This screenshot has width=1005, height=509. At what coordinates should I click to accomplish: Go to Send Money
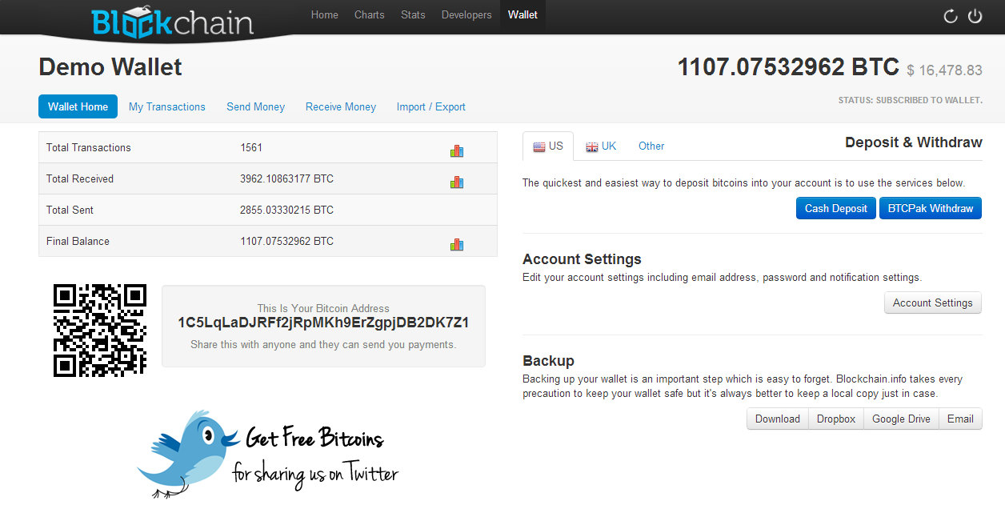[x=255, y=107]
